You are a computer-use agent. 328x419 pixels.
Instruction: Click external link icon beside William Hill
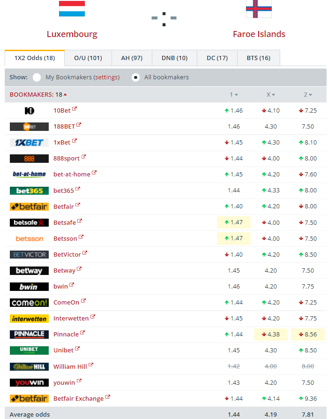[91, 365]
